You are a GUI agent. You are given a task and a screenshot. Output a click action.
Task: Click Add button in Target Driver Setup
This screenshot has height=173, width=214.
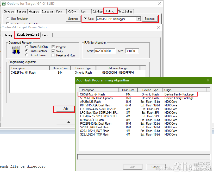tap(66, 109)
